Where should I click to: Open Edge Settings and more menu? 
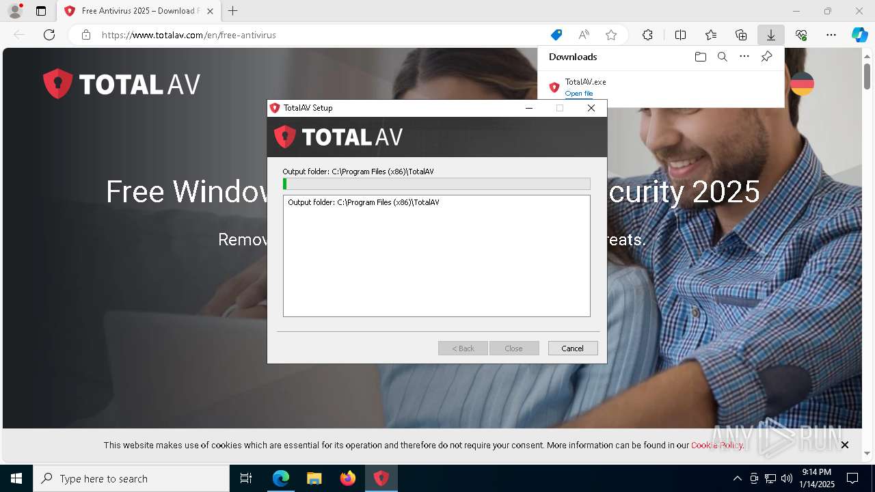pos(831,35)
